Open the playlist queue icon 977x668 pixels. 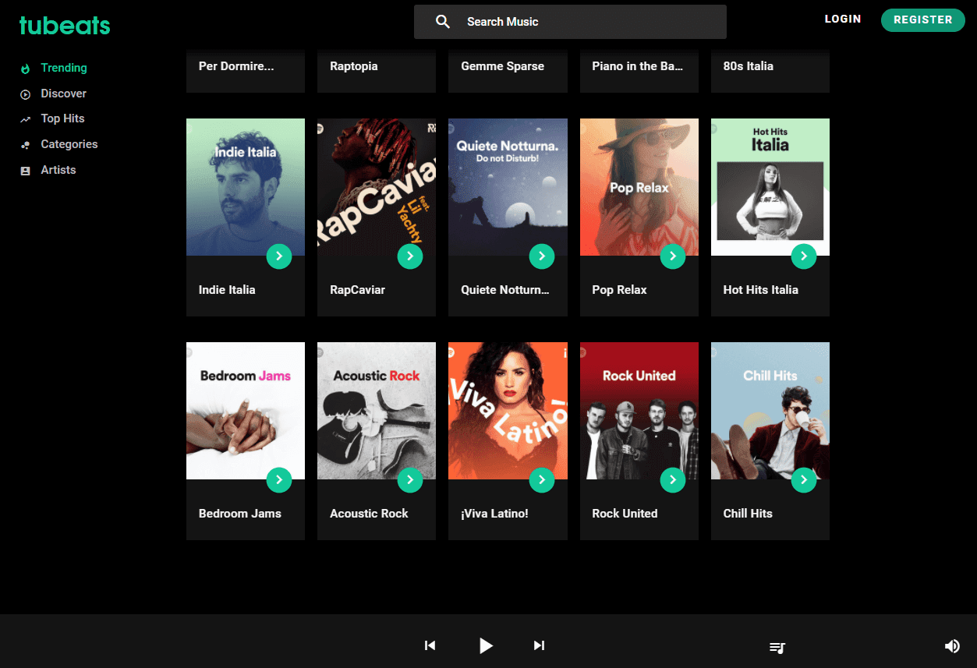pos(777,647)
